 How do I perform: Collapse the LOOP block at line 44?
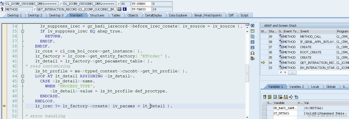pyautogui.click(x=22, y=76)
